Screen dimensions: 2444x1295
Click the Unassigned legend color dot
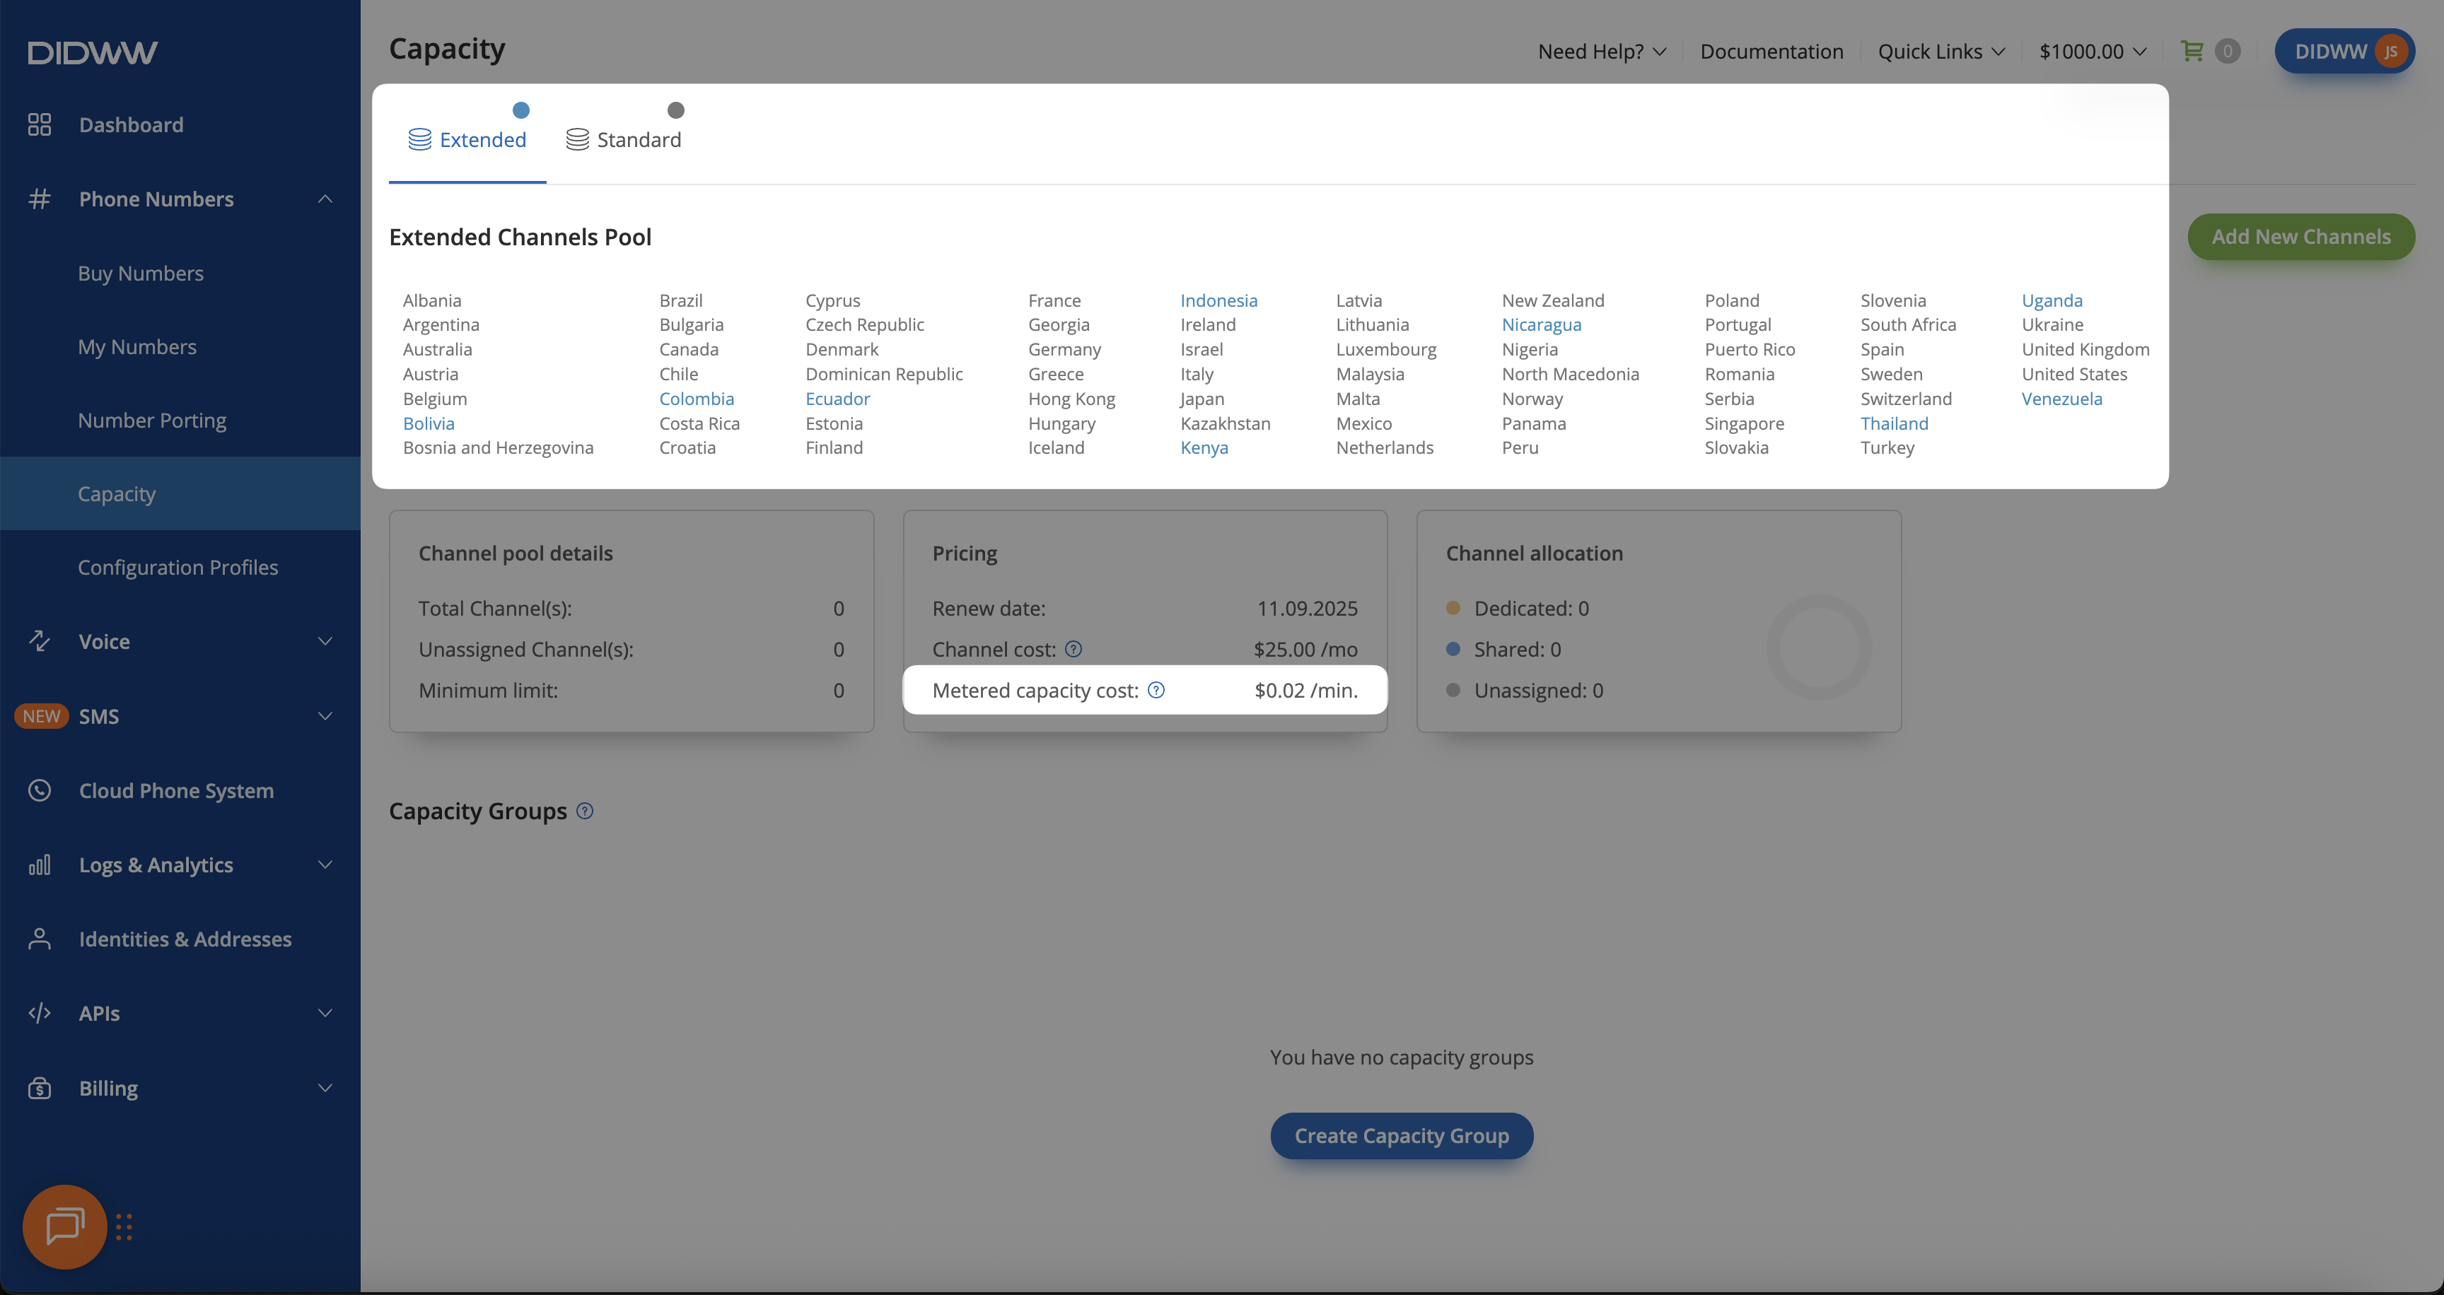[x=1453, y=690]
